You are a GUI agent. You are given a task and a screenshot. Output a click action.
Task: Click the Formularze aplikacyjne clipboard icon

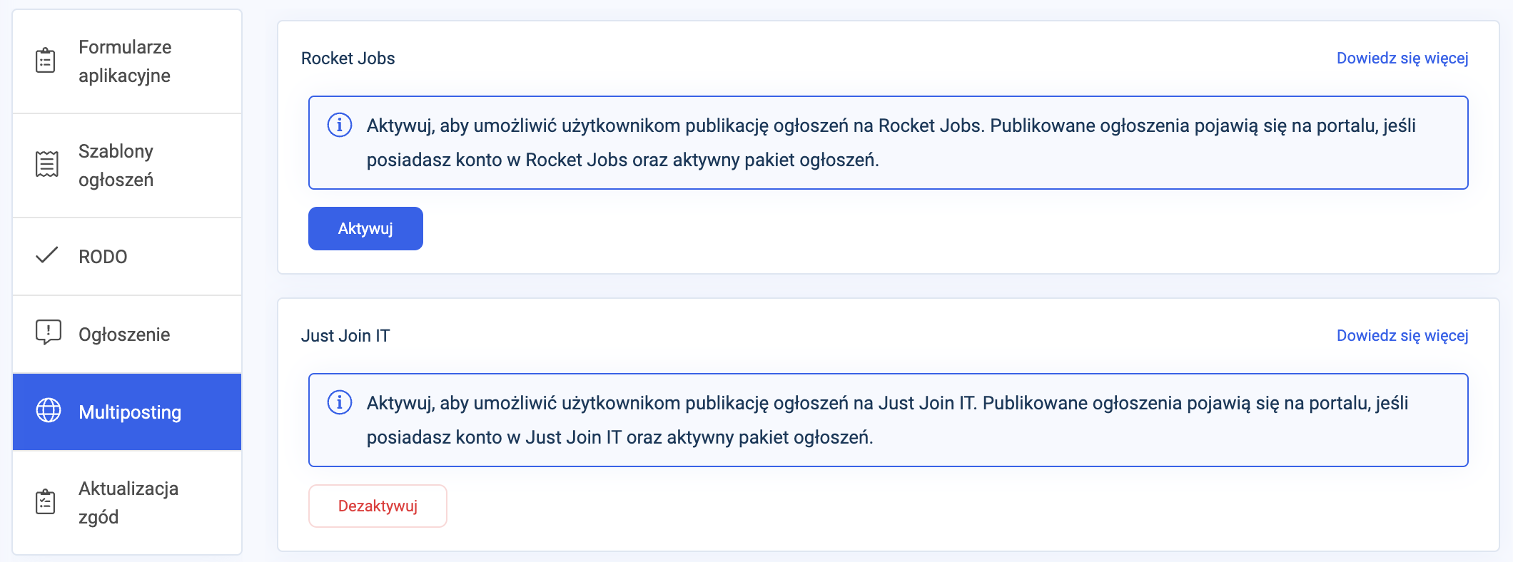(46, 61)
